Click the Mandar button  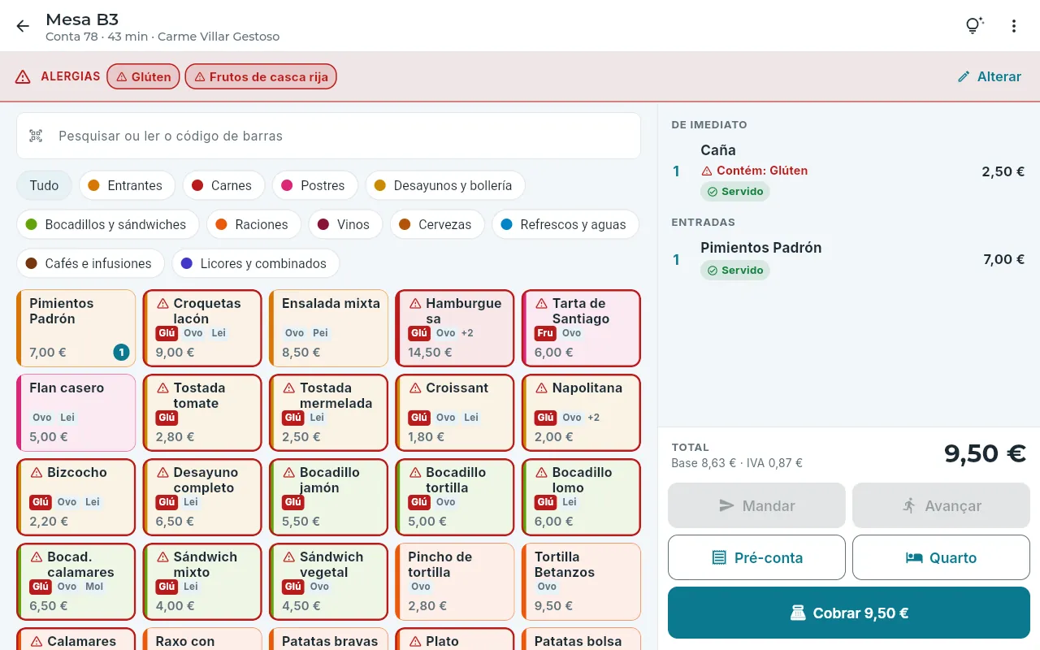(x=756, y=505)
